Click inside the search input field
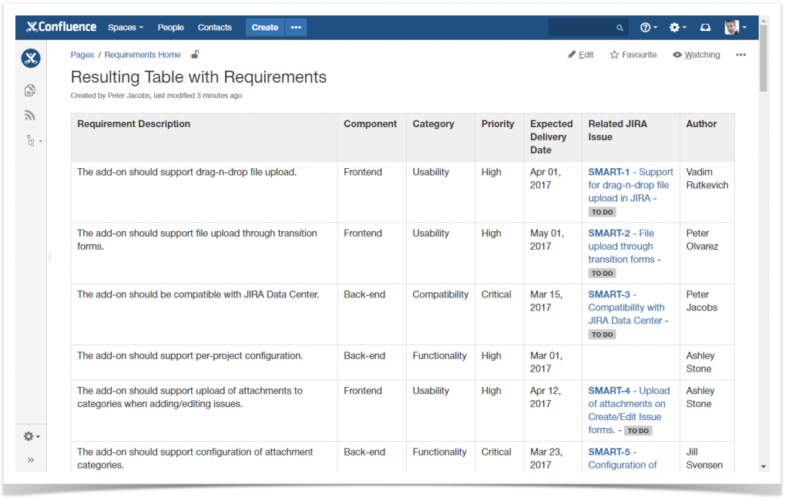The width and height of the screenshot is (789, 501). (582, 27)
